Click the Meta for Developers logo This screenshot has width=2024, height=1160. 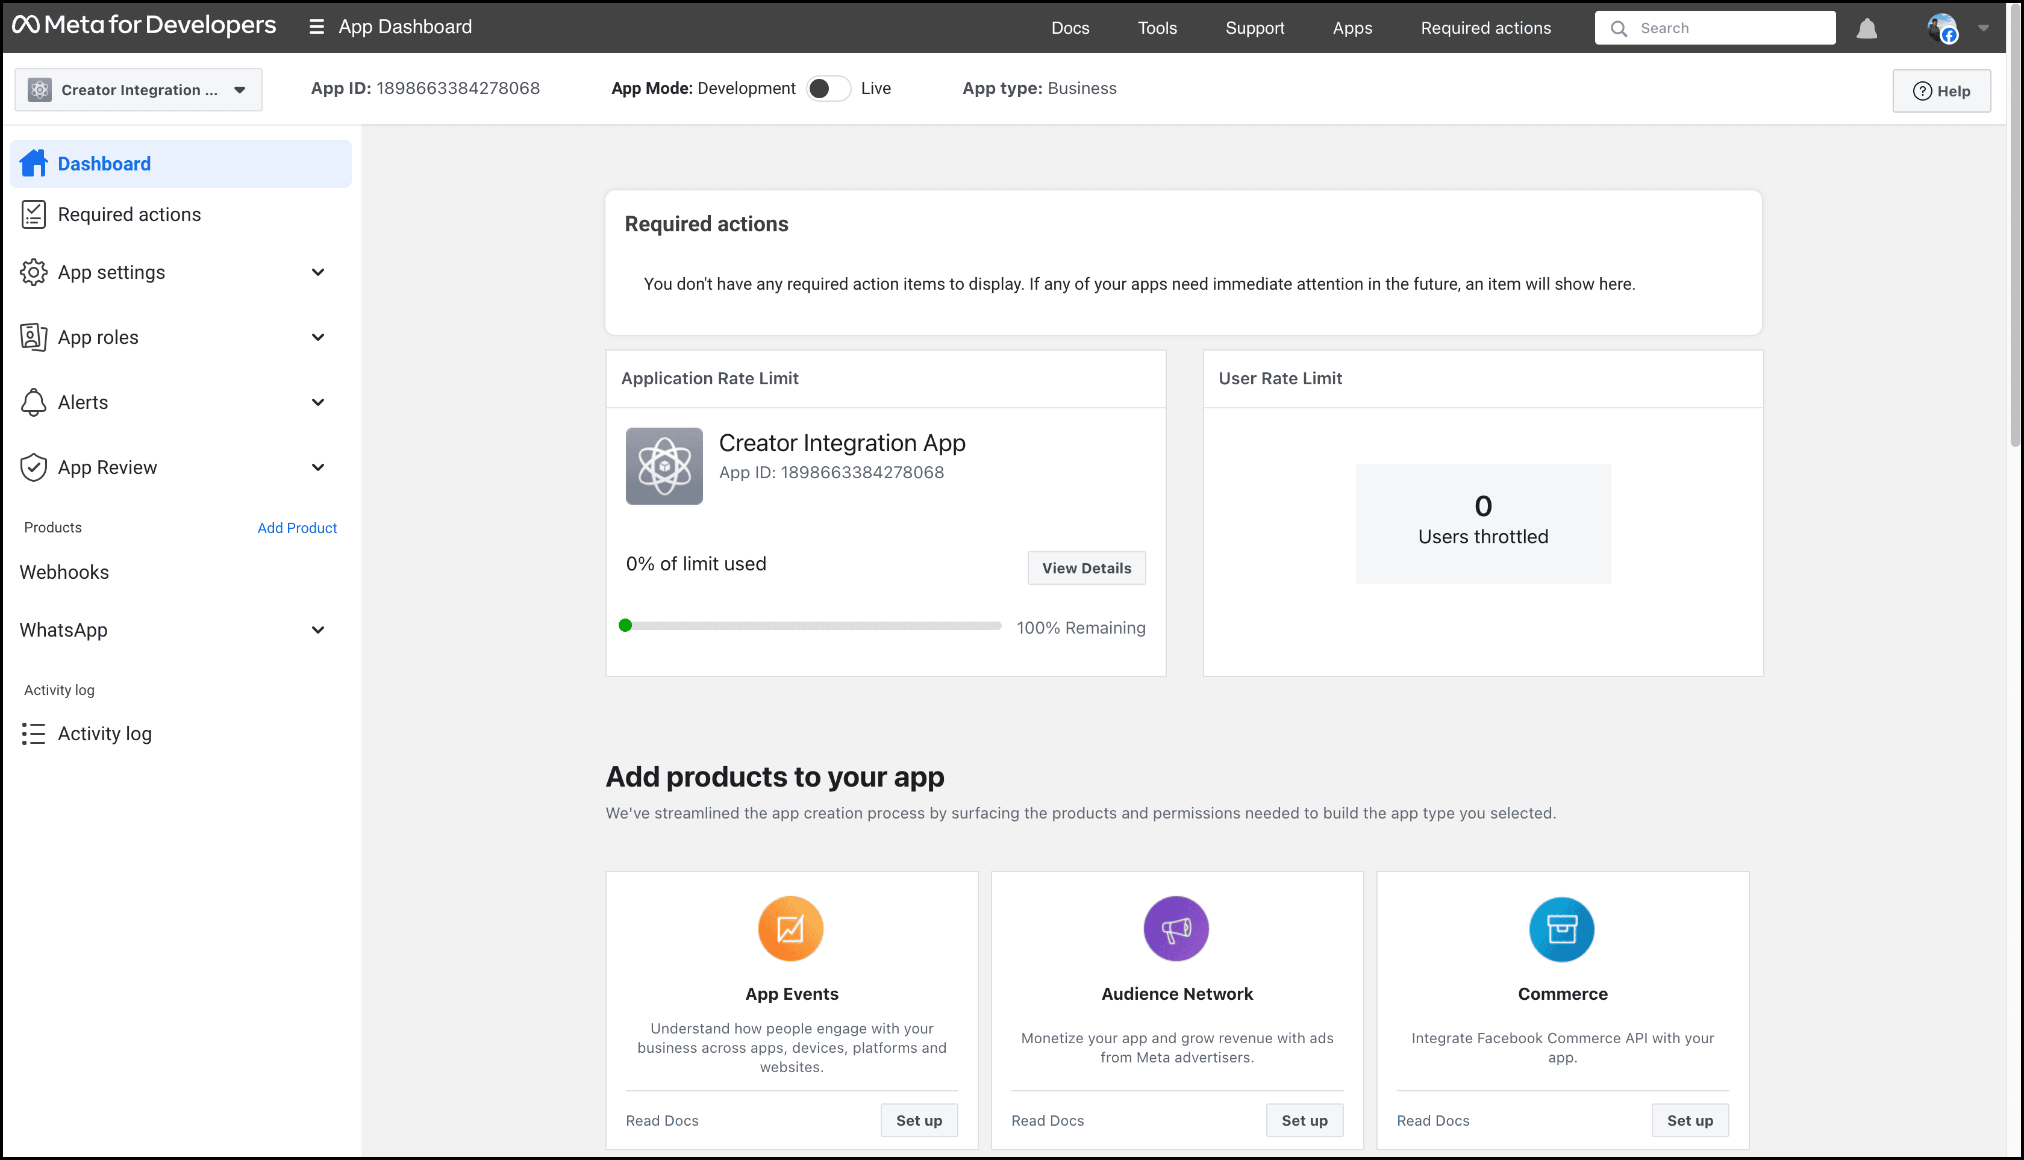coord(144,25)
